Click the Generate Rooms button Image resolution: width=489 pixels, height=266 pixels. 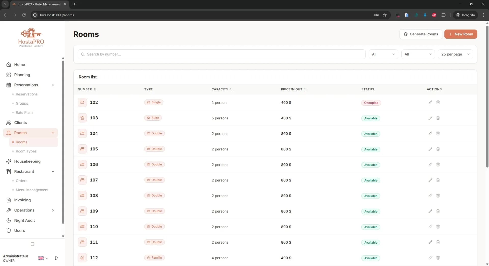tap(420, 34)
